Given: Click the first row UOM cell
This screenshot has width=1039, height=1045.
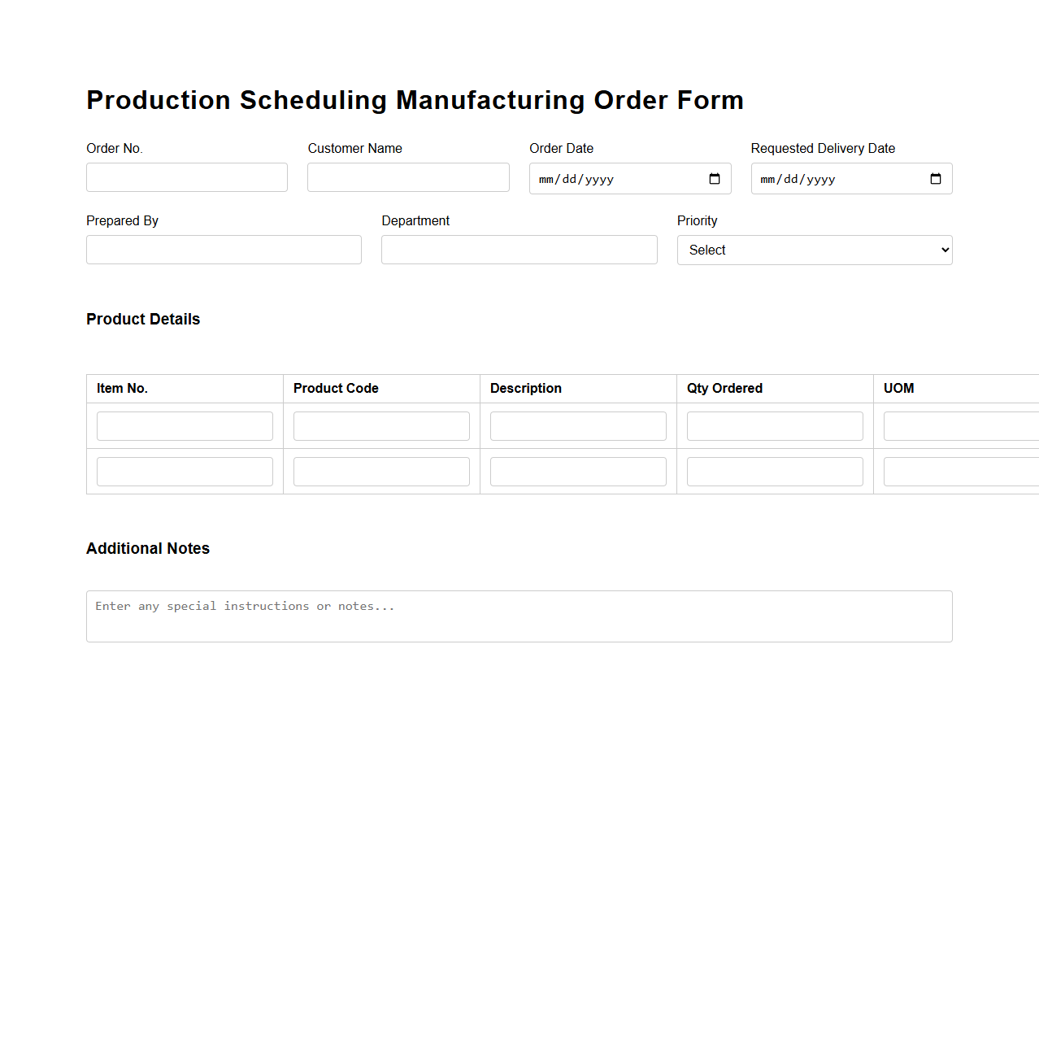Looking at the screenshot, I should 959,425.
